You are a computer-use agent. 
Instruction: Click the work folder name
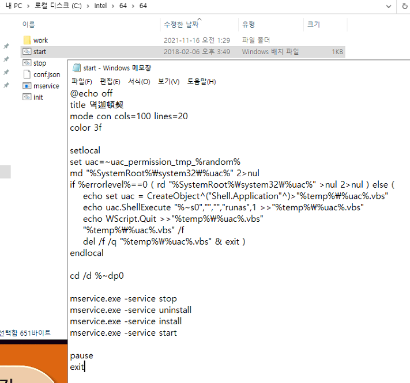40,40
